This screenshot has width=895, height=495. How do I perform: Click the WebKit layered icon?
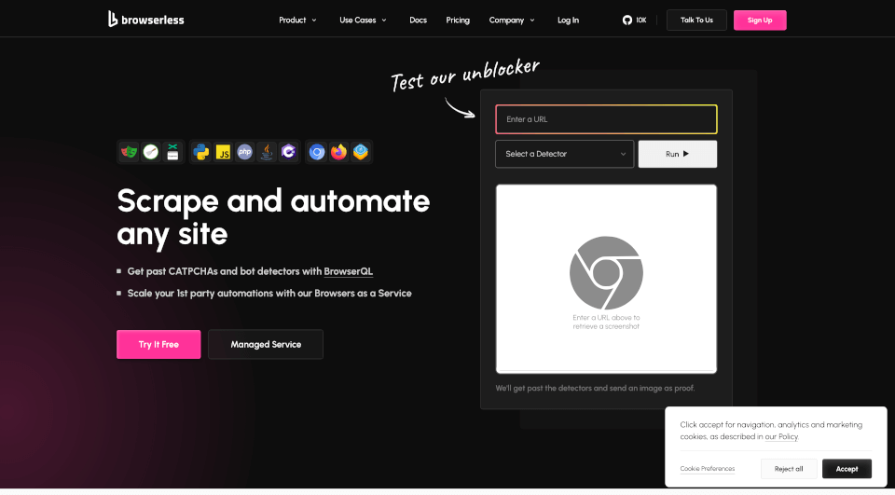point(360,152)
